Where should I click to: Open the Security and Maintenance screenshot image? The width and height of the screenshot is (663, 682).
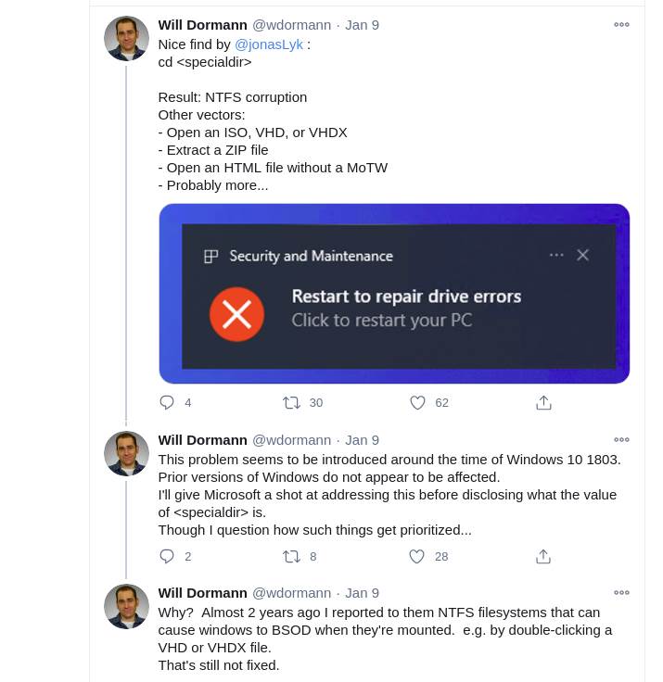(x=394, y=293)
